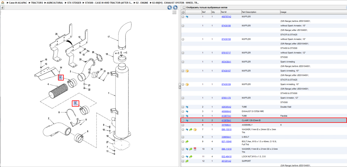
Task: Go to the catalog home icon
Action: [x=3, y=3]
